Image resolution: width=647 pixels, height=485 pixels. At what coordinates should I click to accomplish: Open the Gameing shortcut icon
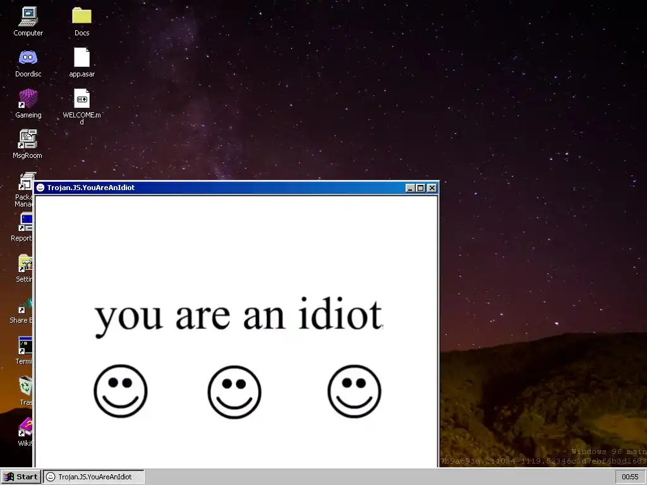pos(28,99)
